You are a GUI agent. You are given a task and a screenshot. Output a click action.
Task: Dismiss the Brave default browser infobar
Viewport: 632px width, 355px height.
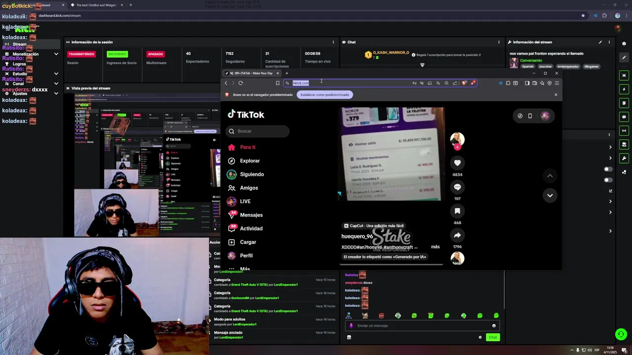tap(555, 95)
